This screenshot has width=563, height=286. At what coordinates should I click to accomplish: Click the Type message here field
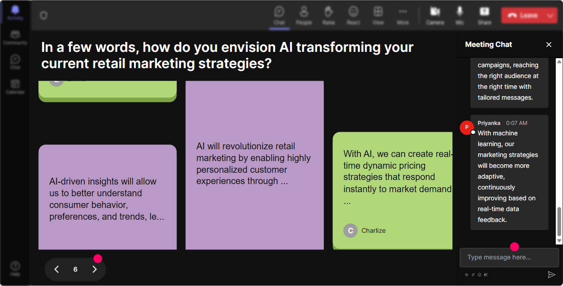pos(509,257)
